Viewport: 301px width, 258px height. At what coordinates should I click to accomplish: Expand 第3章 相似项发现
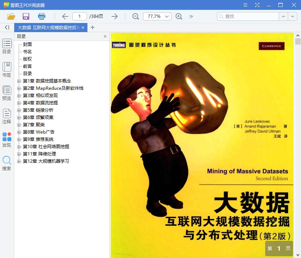(19, 96)
